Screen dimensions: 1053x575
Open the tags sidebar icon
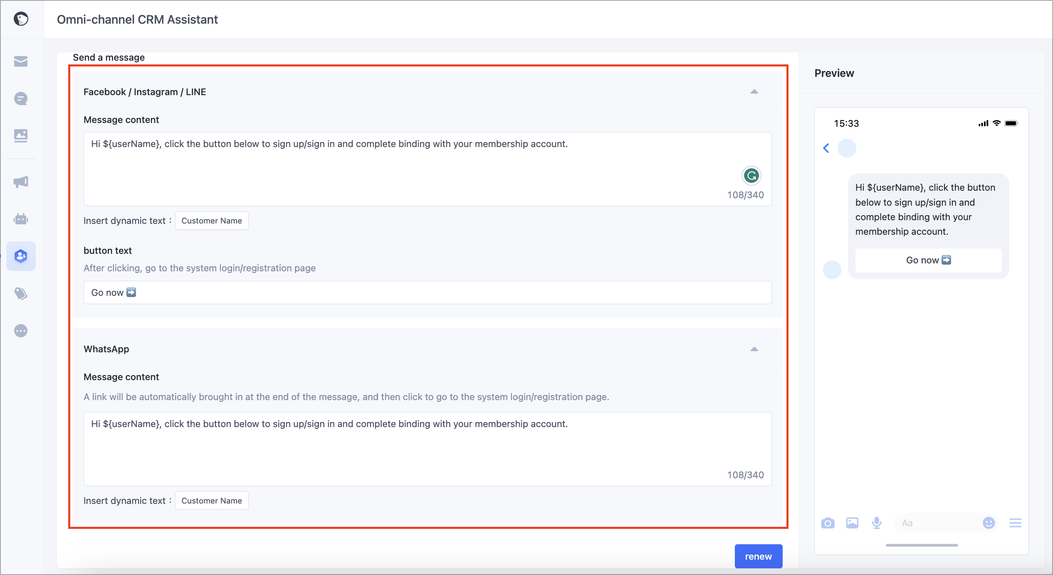[x=21, y=293]
